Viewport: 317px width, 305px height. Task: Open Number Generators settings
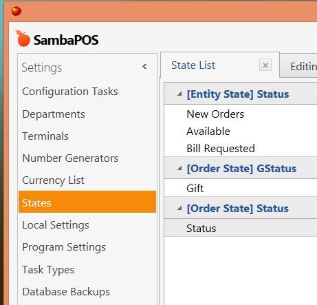pyautogui.click(x=70, y=158)
